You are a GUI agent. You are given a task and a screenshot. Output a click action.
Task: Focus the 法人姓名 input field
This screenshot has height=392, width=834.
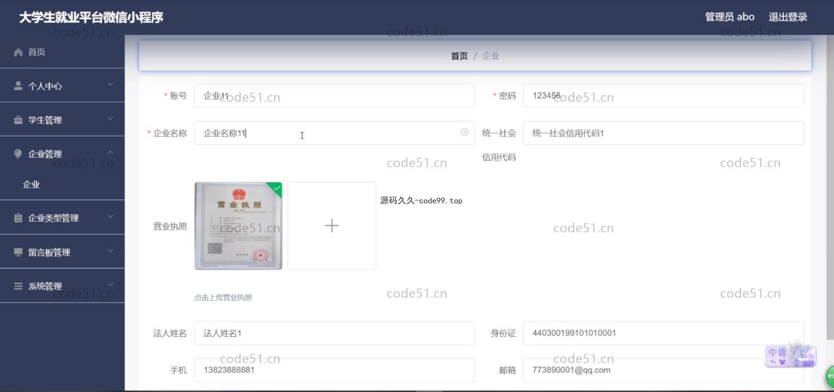pyautogui.click(x=334, y=333)
